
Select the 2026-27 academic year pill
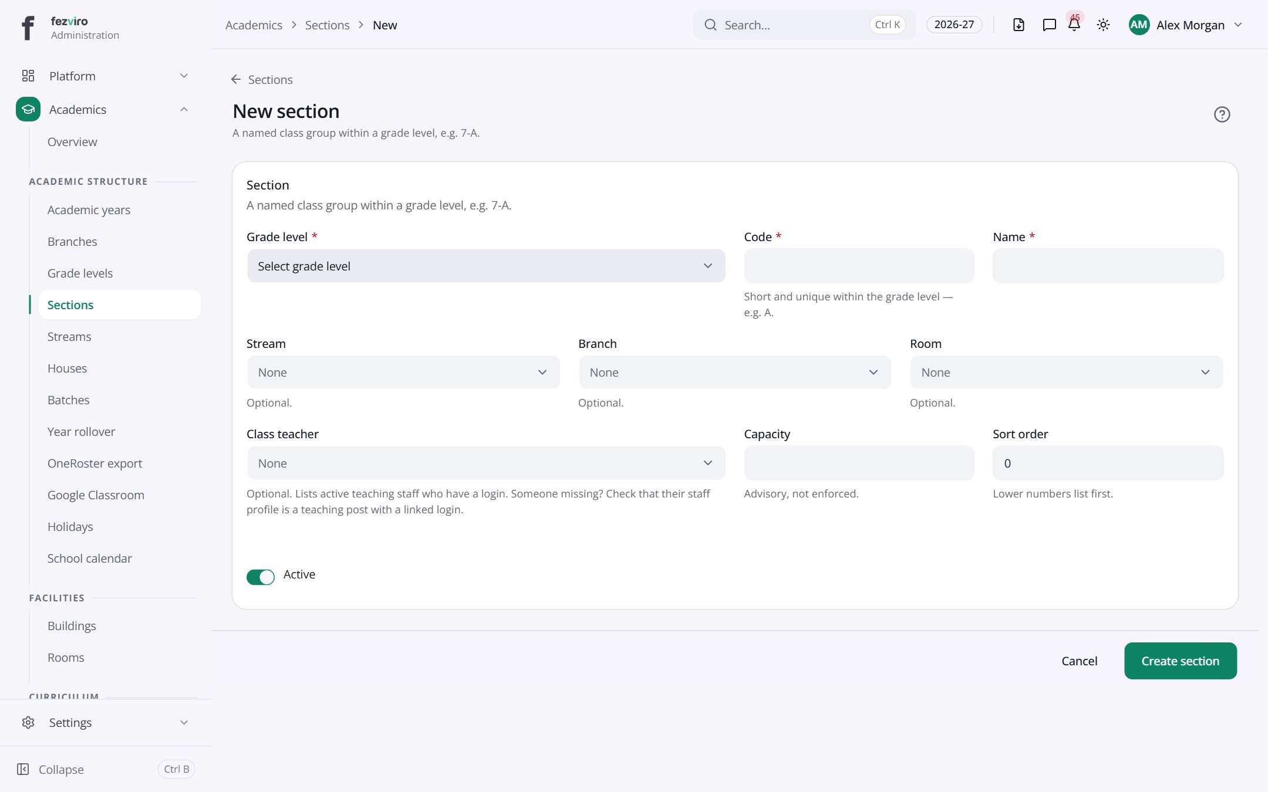tap(954, 25)
